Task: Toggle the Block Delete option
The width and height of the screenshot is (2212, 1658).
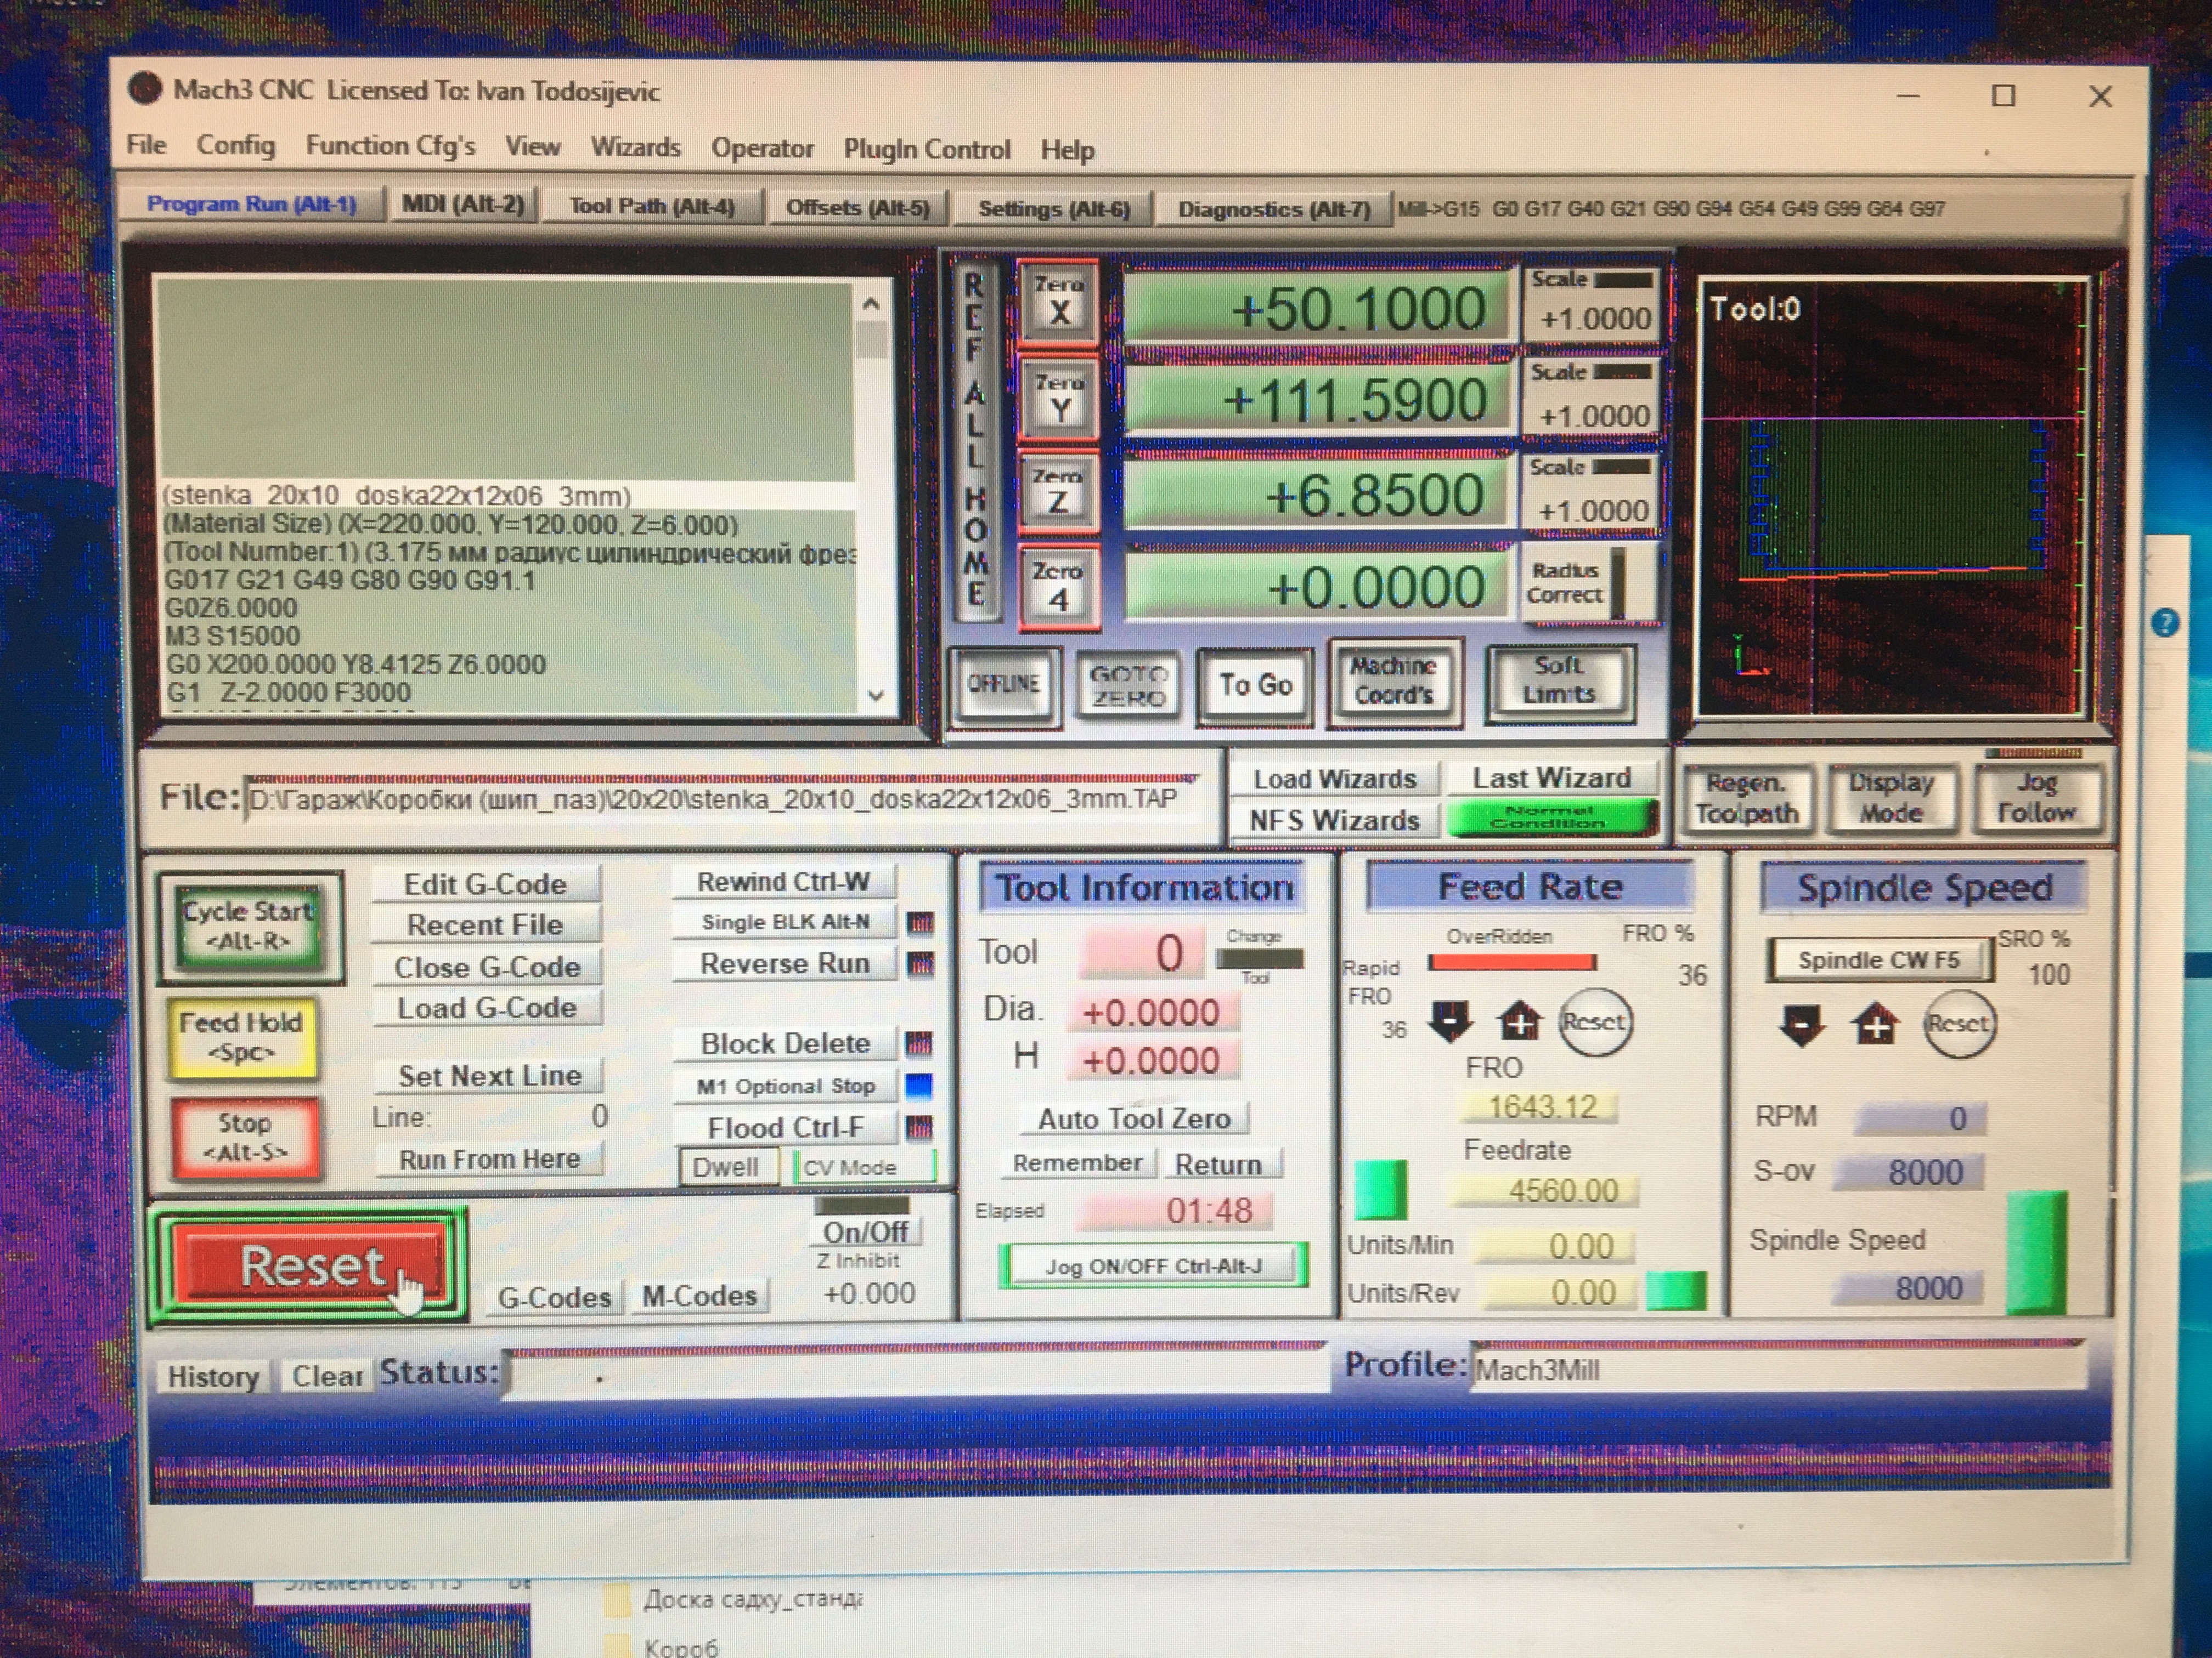Action: point(785,1043)
